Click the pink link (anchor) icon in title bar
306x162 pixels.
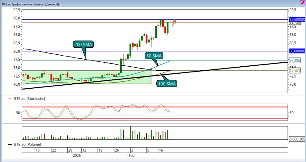tap(303, 2)
